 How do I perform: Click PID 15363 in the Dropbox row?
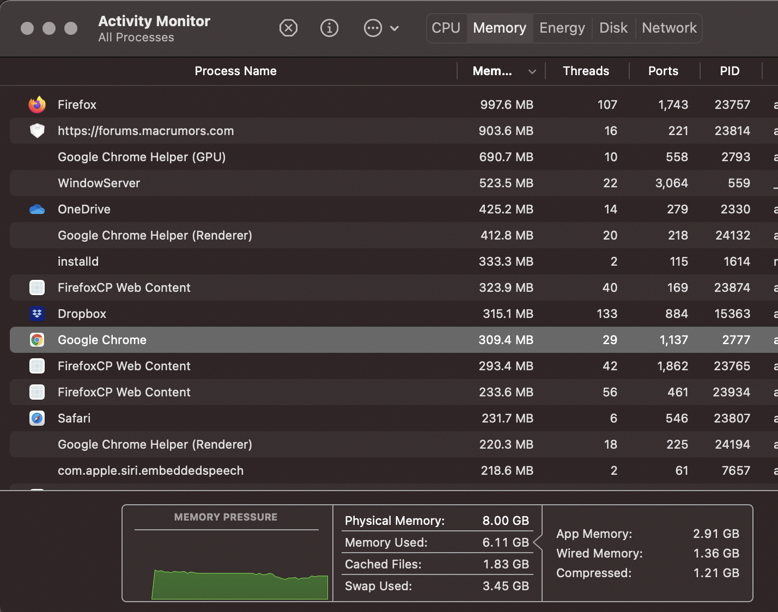[x=732, y=314]
